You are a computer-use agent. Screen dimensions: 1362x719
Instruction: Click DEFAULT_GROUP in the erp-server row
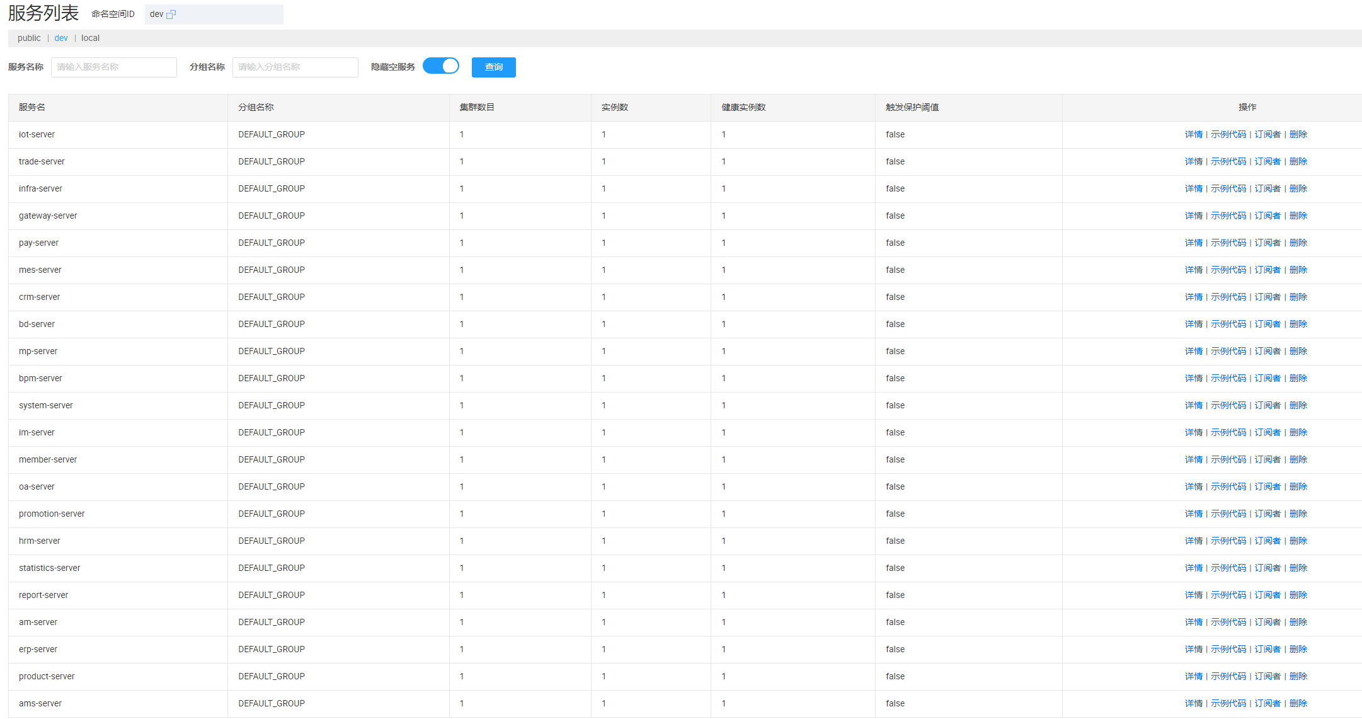272,650
